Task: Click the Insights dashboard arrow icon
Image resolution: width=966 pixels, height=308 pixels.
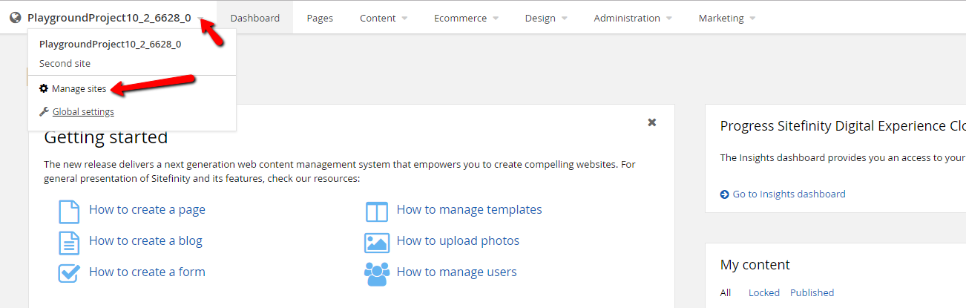Action: coord(725,194)
